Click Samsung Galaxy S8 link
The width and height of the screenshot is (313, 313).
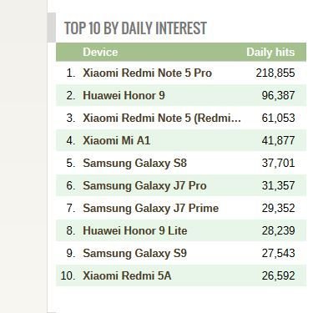[x=134, y=163]
